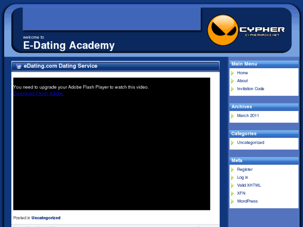
Task: Click the green arrow beside Register
Action: (x=233, y=170)
